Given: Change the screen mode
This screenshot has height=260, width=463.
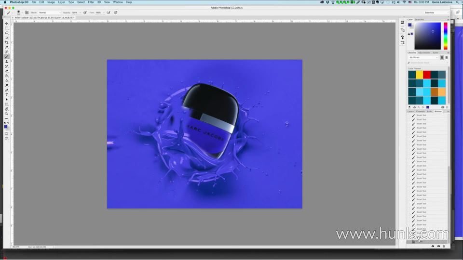Looking at the screenshot, I should (6, 138).
